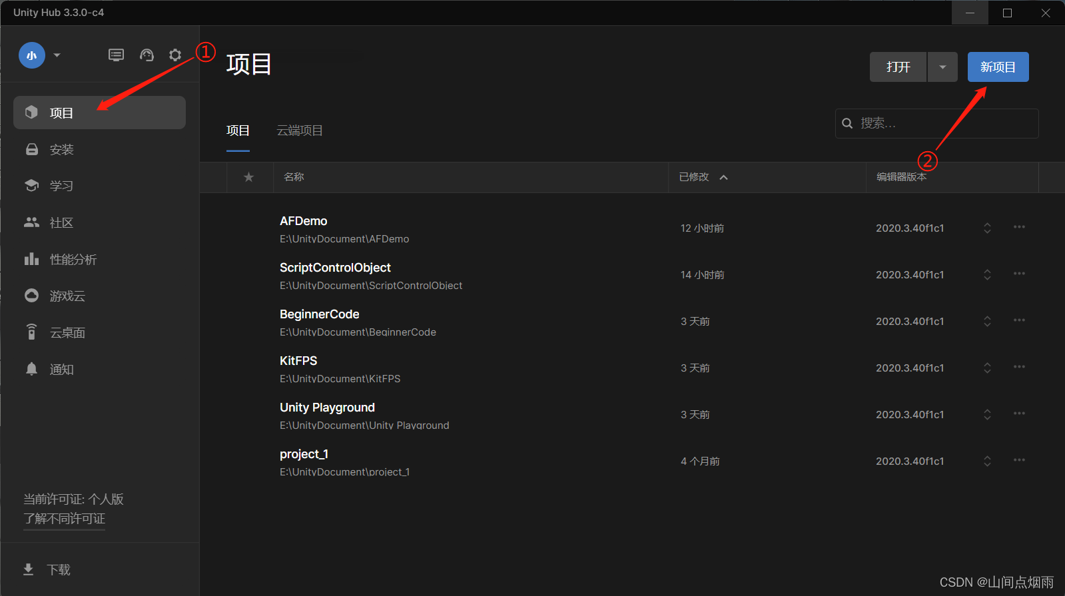
Task: Open the AFDemo project
Action: pos(303,221)
